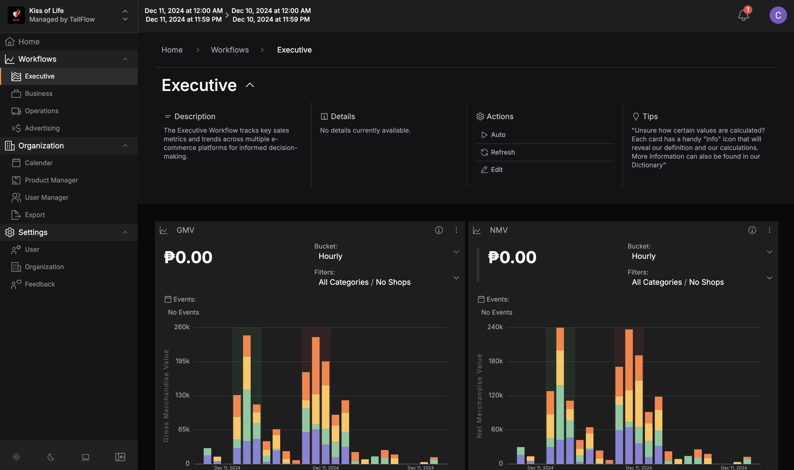Click the Tips lightbulb icon
794x470 pixels.
point(635,116)
